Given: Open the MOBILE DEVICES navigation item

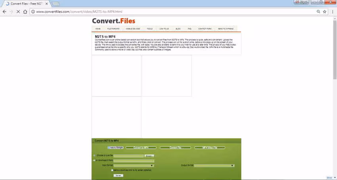Looking at the screenshot, I should pos(133,29).
